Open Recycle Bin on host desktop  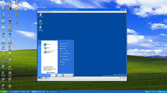pos(3,22)
